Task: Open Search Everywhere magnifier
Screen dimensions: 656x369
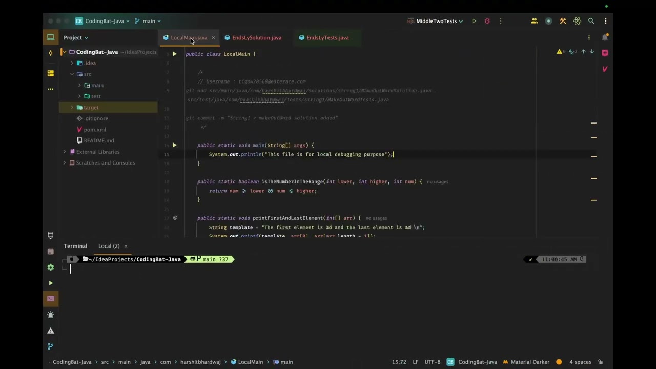Action: pos(591,21)
